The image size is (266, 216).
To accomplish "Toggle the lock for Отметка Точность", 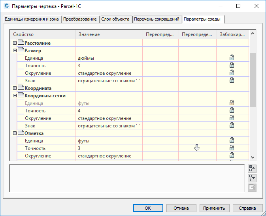I will coord(232,148).
